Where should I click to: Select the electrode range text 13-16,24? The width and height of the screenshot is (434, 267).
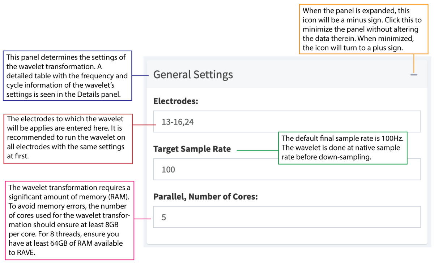coord(178,122)
